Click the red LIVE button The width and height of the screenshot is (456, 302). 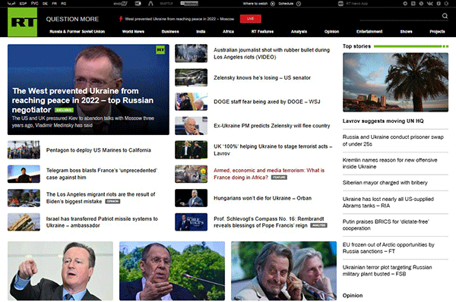250,18
